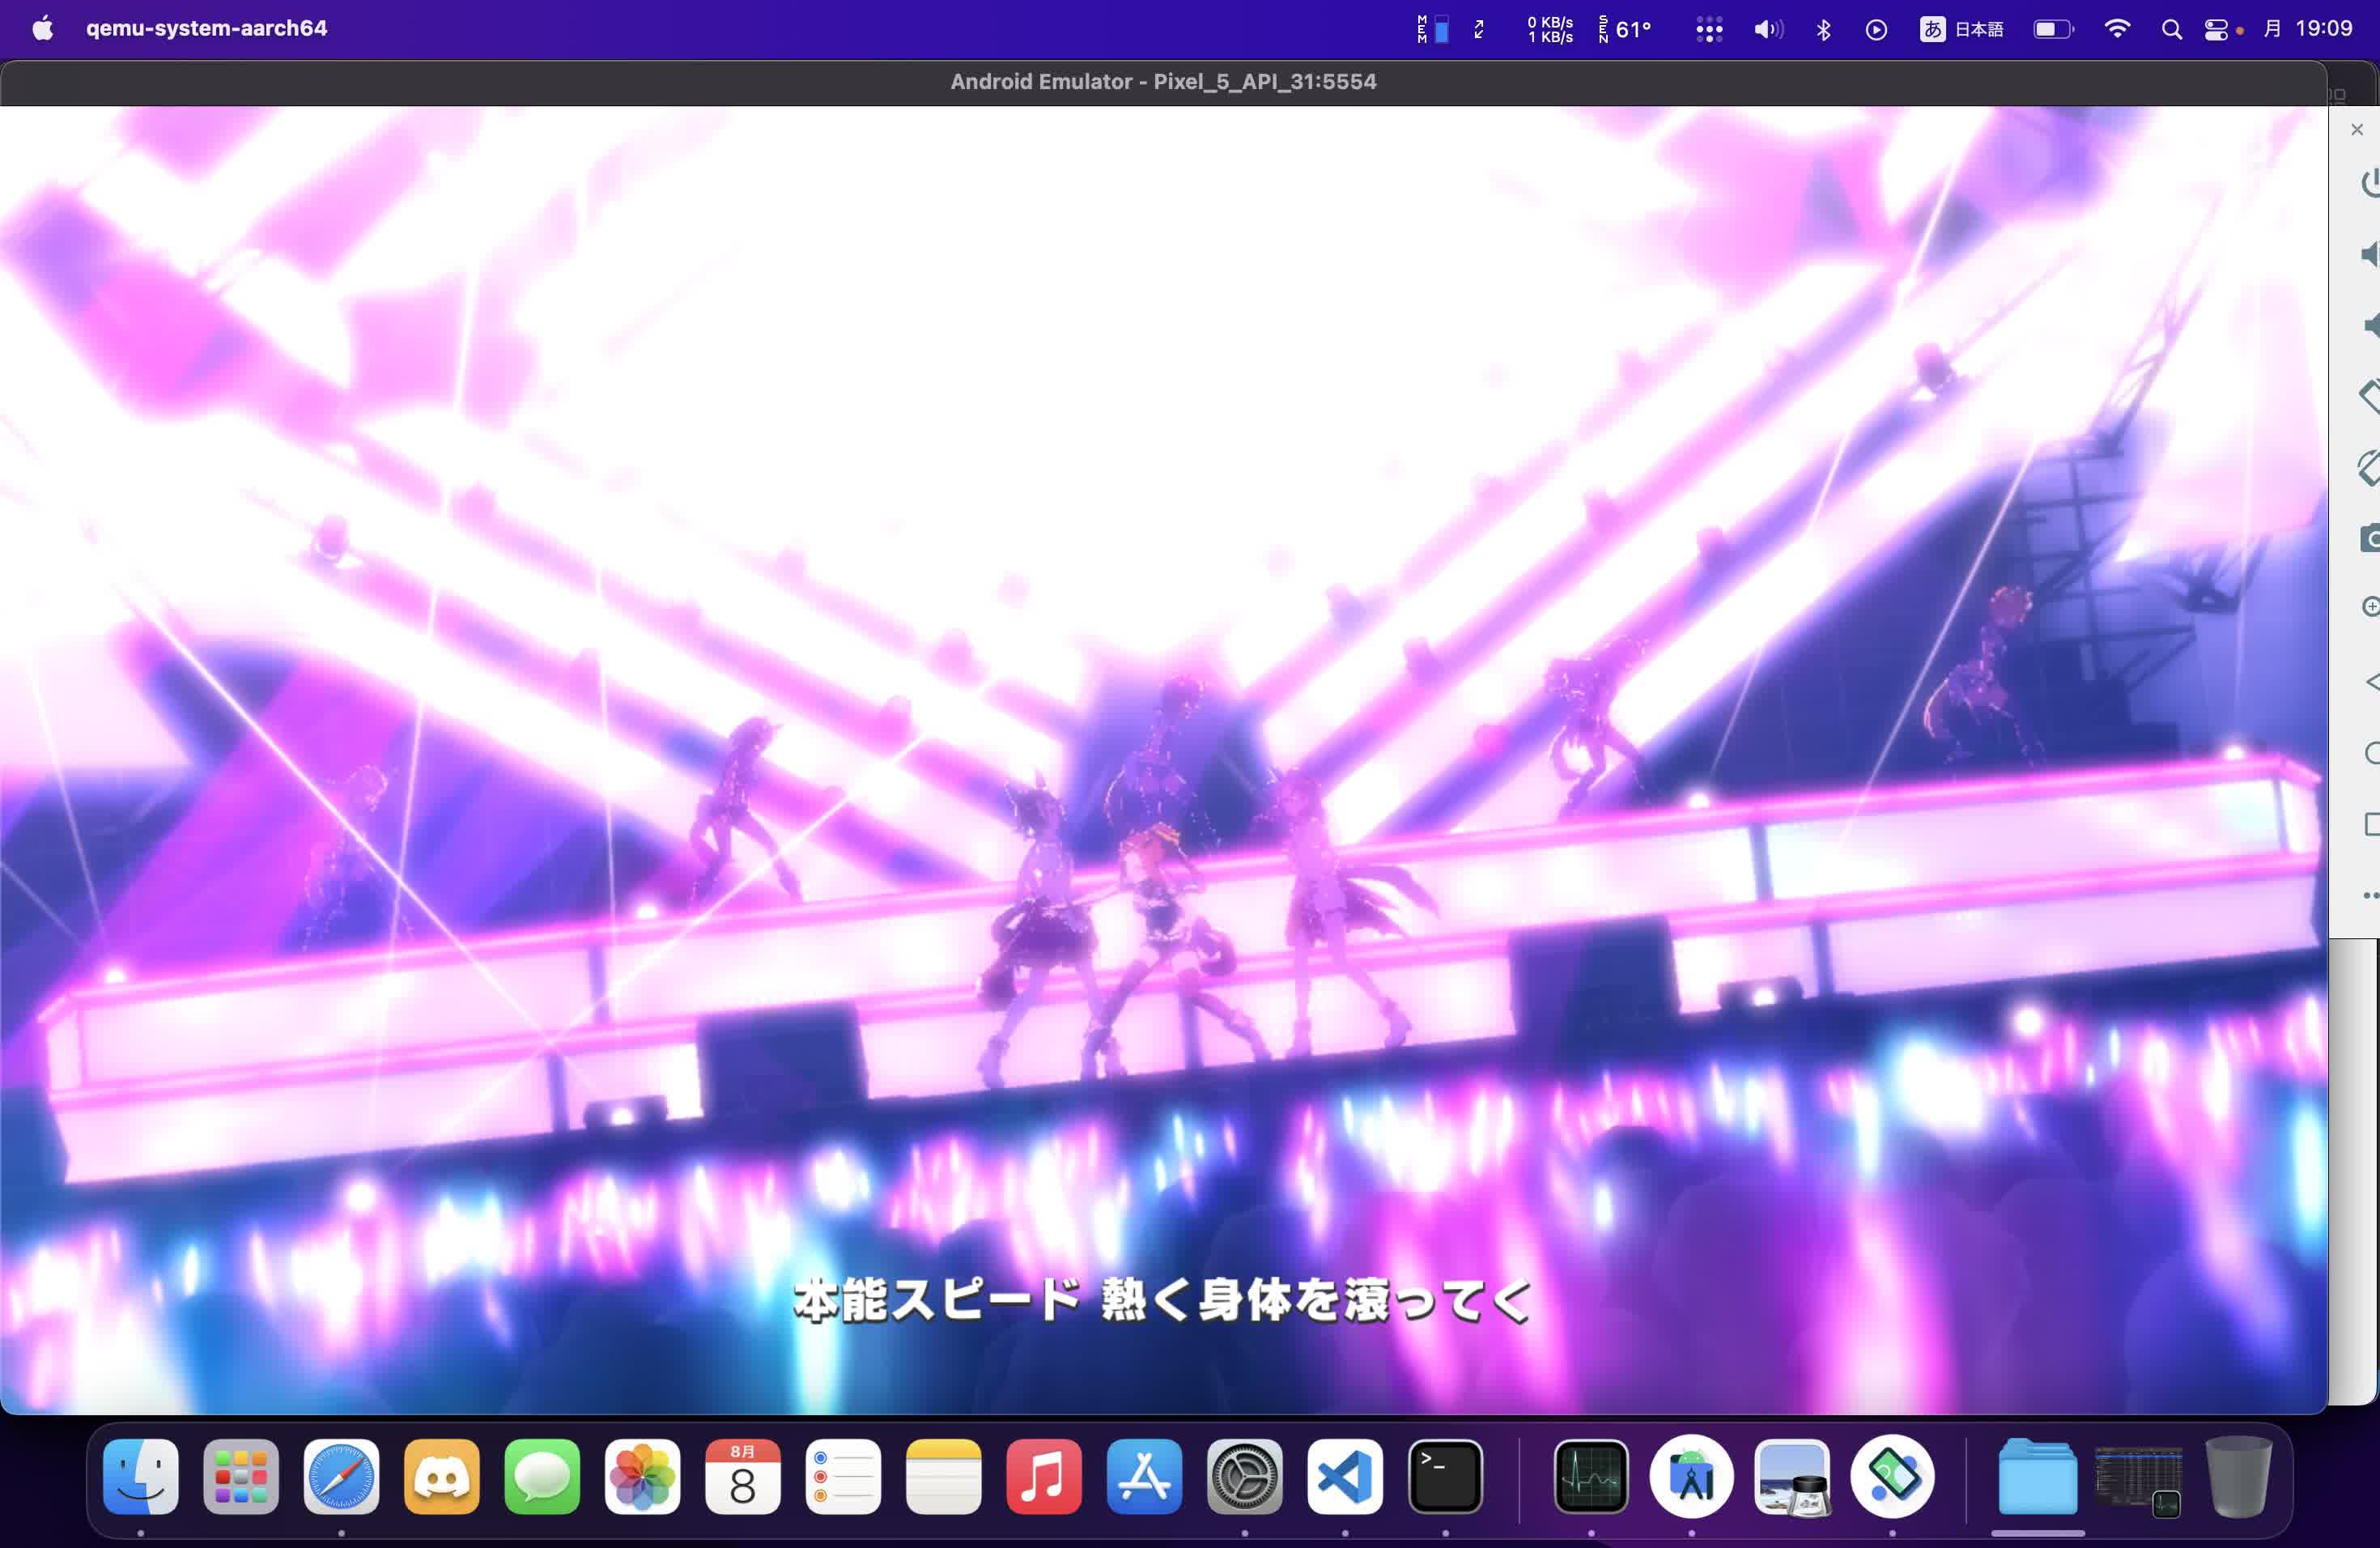
Task: Click the emulator zoom magnifier icon
Action: tap(2370, 607)
